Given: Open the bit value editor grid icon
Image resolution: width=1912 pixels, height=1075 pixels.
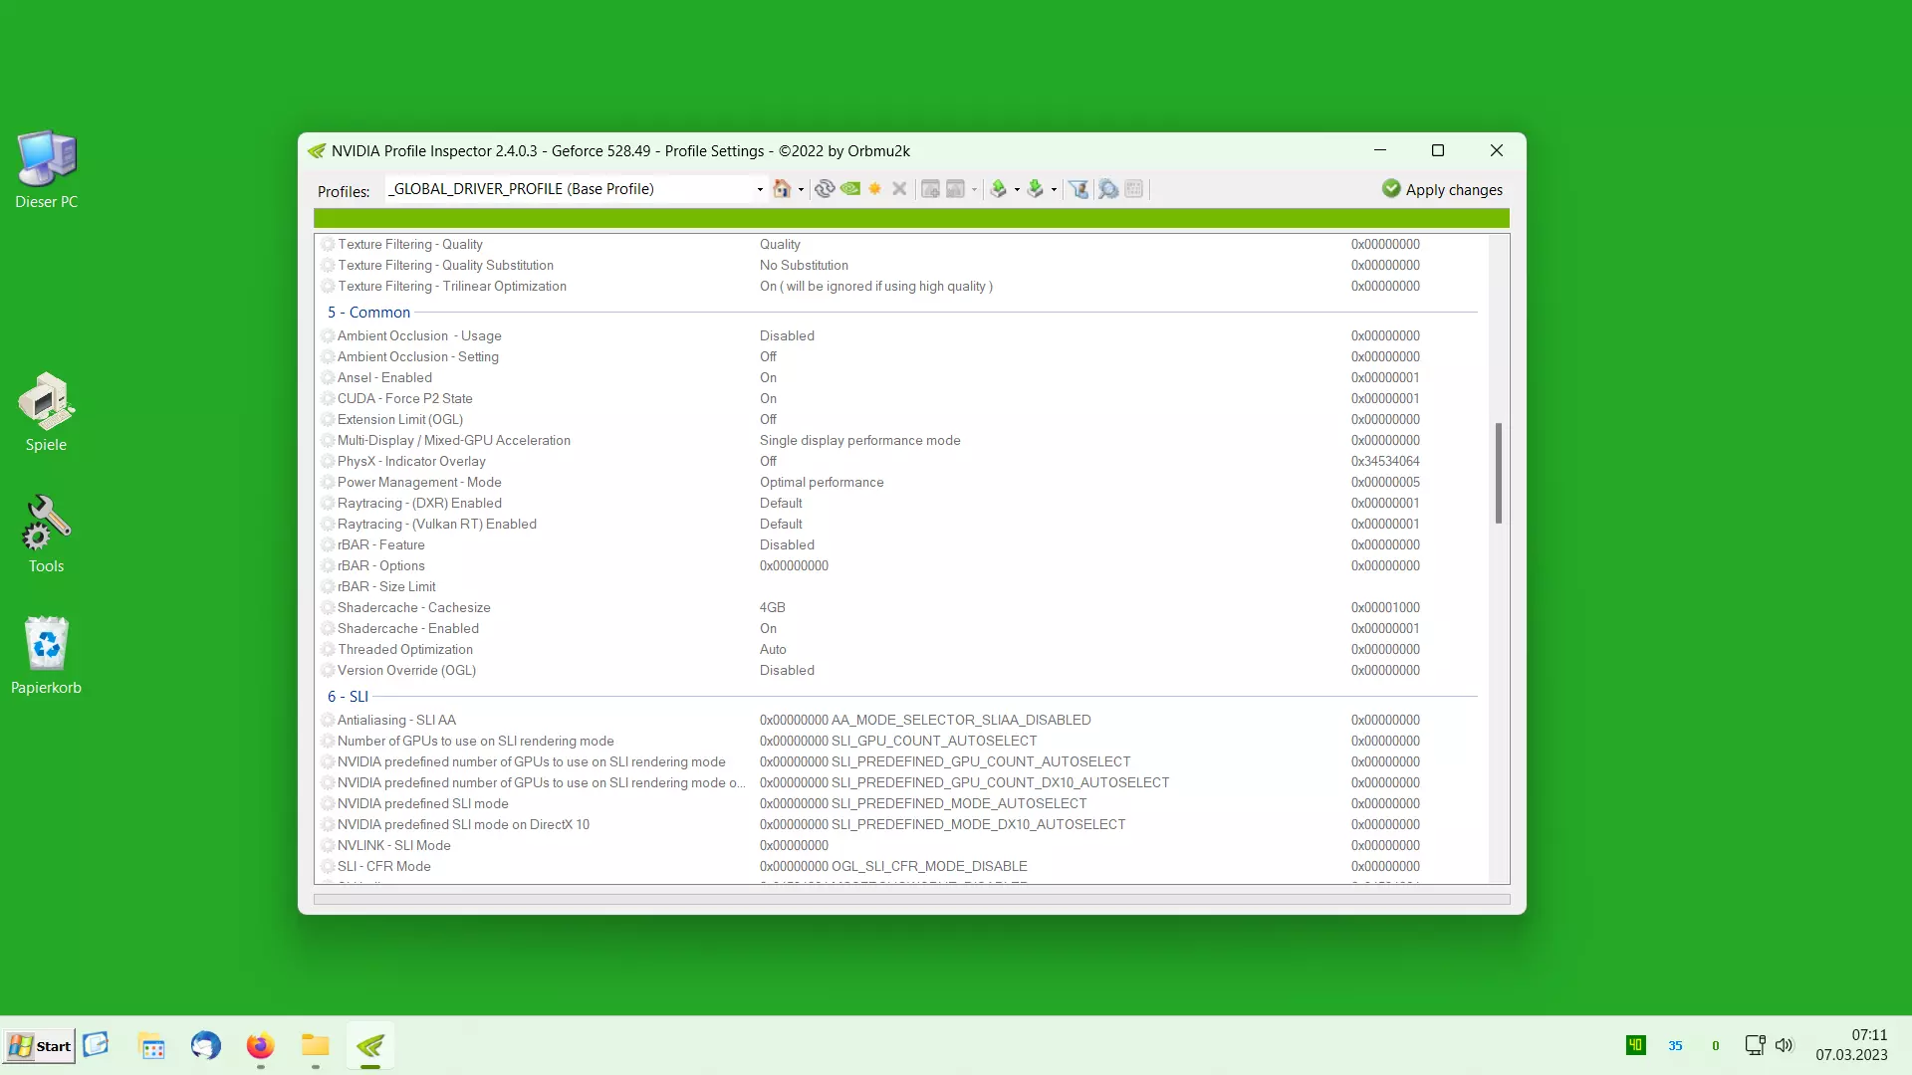Looking at the screenshot, I should (x=1134, y=189).
